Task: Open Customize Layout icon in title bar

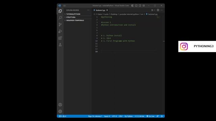Action: 144,6
